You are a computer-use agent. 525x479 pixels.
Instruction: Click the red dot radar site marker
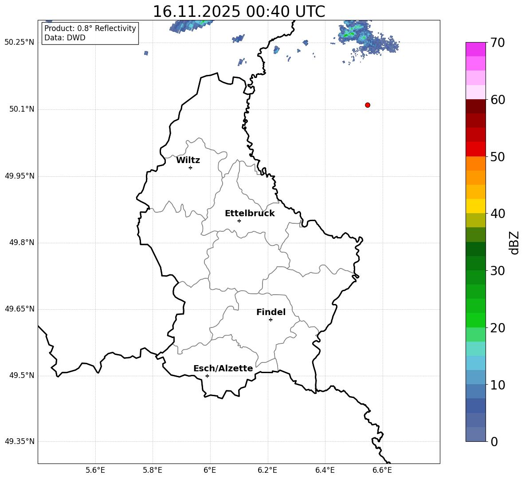368,105
